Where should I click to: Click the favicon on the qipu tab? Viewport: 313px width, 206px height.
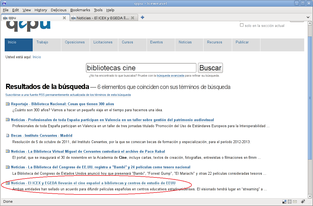pyautogui.click(x=5, y=18)
